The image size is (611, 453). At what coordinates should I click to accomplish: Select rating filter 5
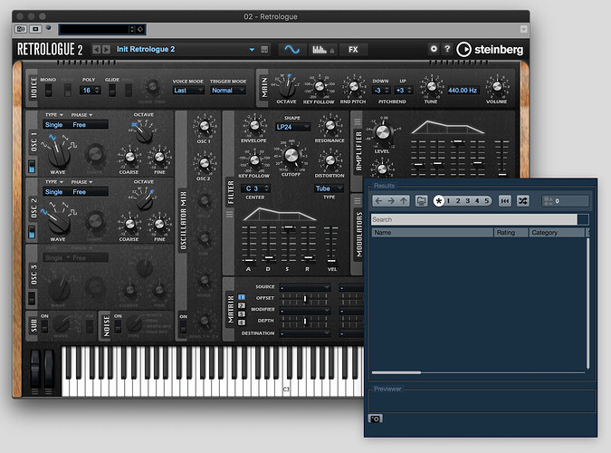click(x=486, y=201)
